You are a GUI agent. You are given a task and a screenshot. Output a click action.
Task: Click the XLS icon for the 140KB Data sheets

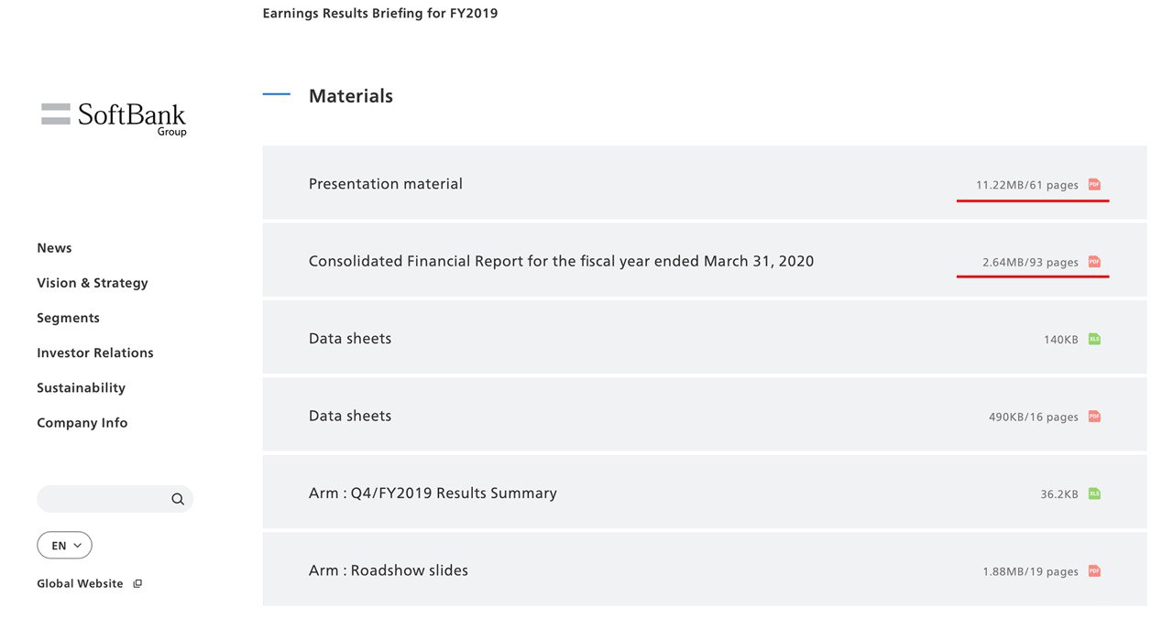(1094, 339)
